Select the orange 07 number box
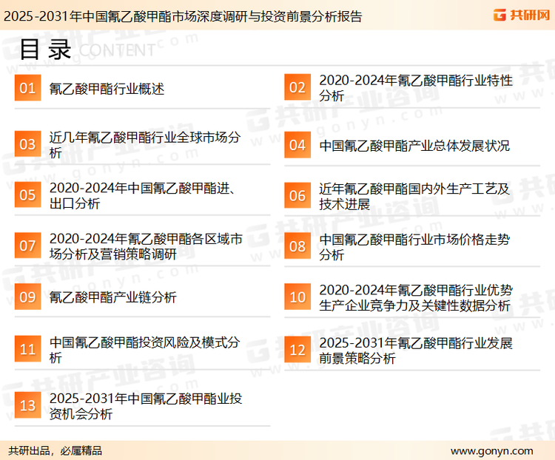The width and height of the screenshot is (555, 460). (27, 246)
